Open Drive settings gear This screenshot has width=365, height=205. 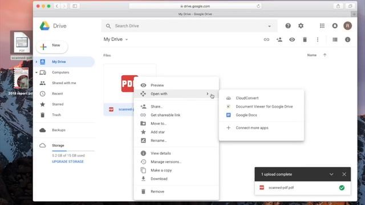tap(301, 26)
